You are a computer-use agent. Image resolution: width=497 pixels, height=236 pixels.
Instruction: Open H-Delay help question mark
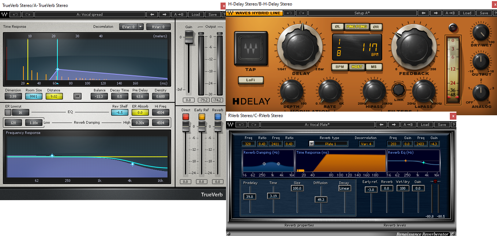(494, 13)
